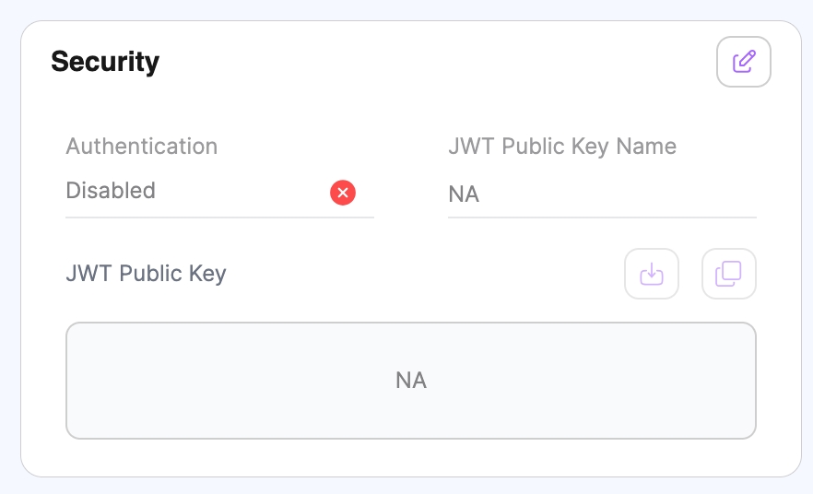Click the Authentication label
Image resolution: width=813 pixels, height=494 pixels.
pyautogui.click(x=142, y=147)
